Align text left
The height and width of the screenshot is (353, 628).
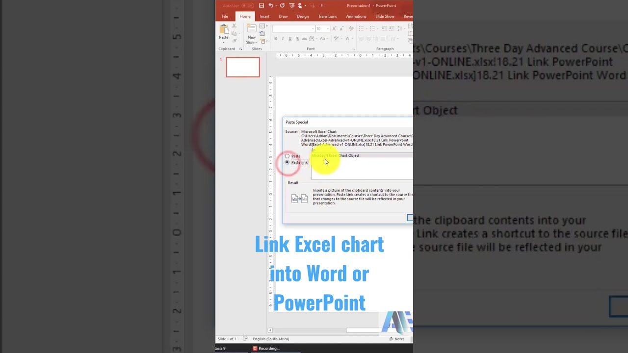pos(361,39)
